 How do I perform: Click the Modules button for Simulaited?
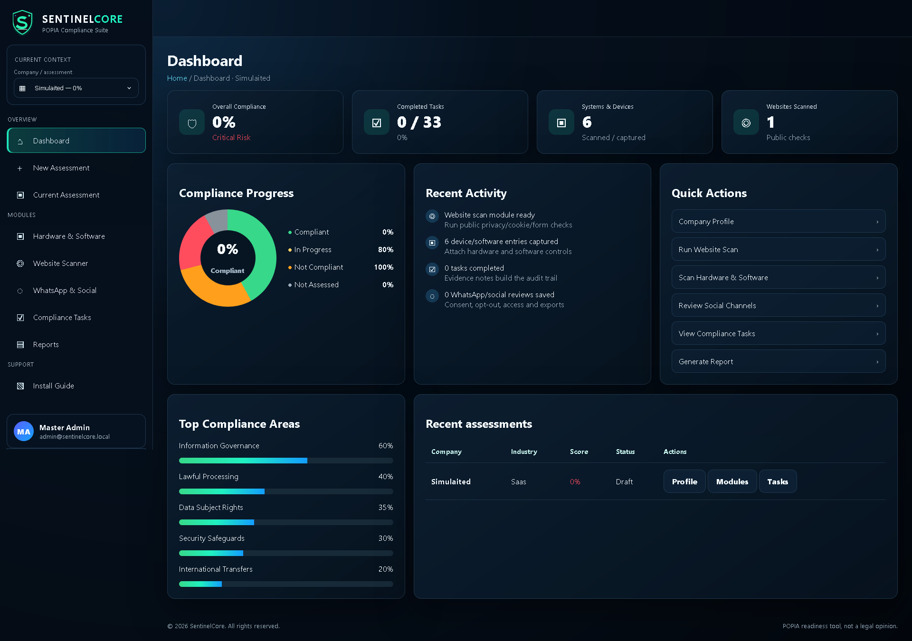pyautogui.click(x=732, y=481)
